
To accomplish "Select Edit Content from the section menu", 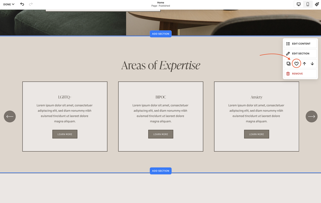I will (x=300, y=44).
